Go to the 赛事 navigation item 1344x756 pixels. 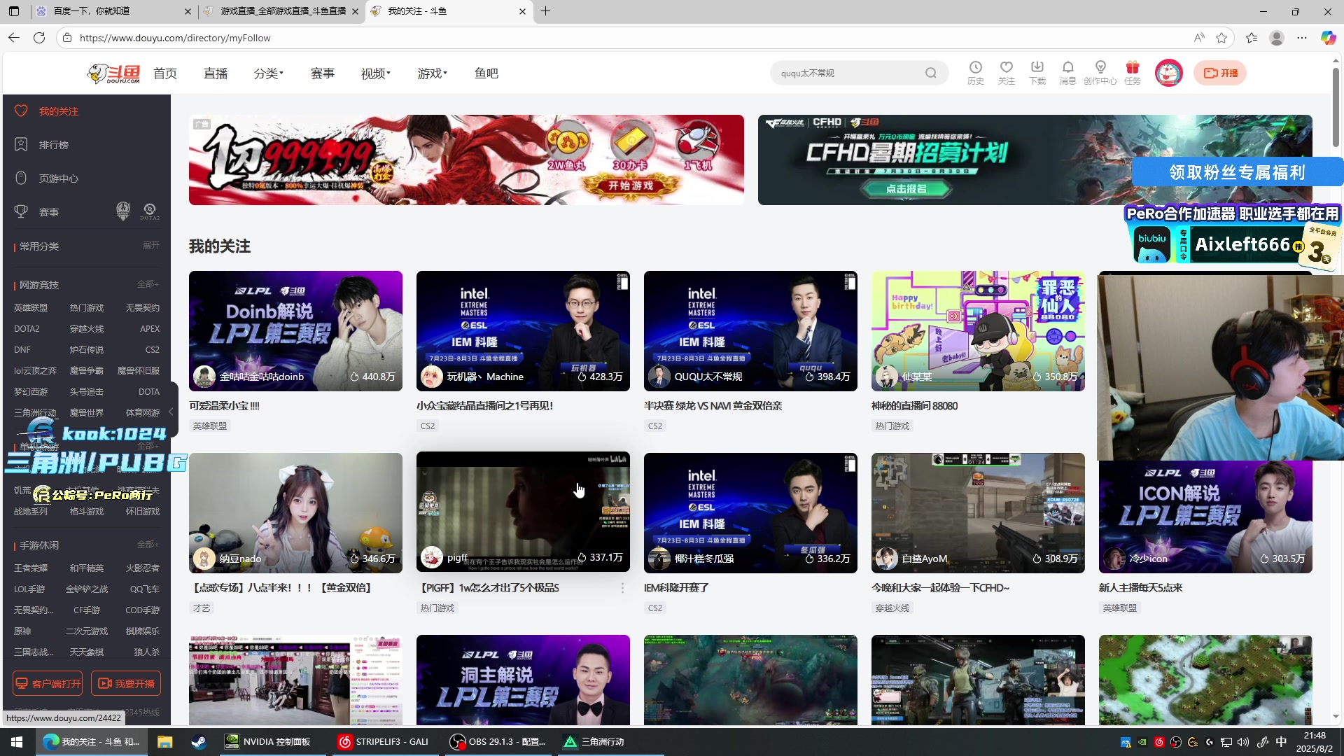(323, 73)
